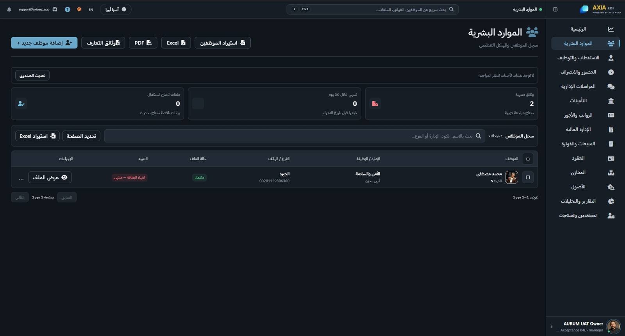Go to الرئيسية in the sidebar

coord(585,29)
